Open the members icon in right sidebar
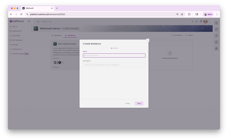This screenshot has width=228, height=140. click(216, 36)
